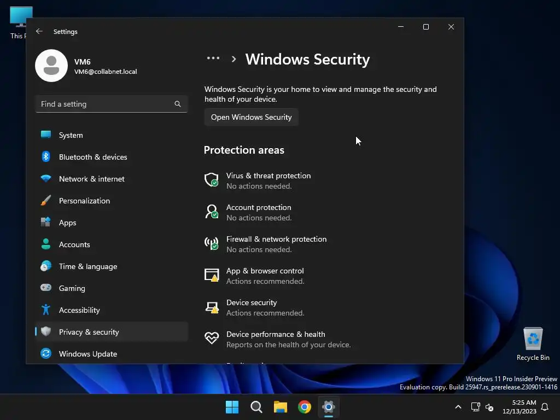Click the Privacy & security shield icon
This screenshot has width=560, height=420.
coord(46,331)
